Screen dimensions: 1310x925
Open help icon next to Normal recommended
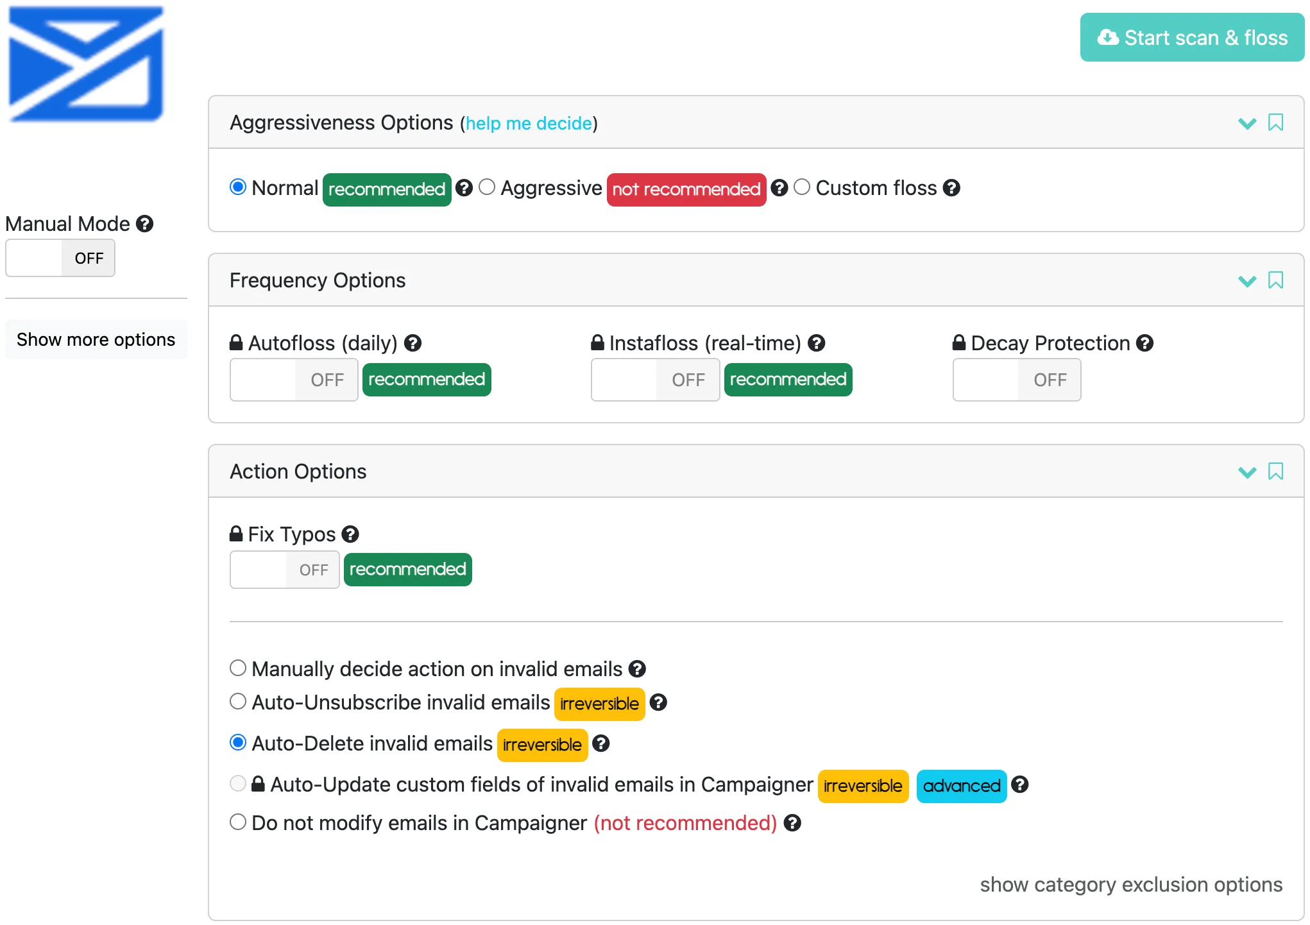tap(464, 188)
